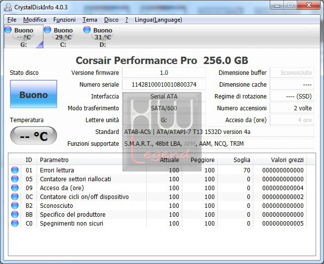324x264 pixels.
Task: Click the status orb for Errori lettura
Action: click(x=15, y=170)
